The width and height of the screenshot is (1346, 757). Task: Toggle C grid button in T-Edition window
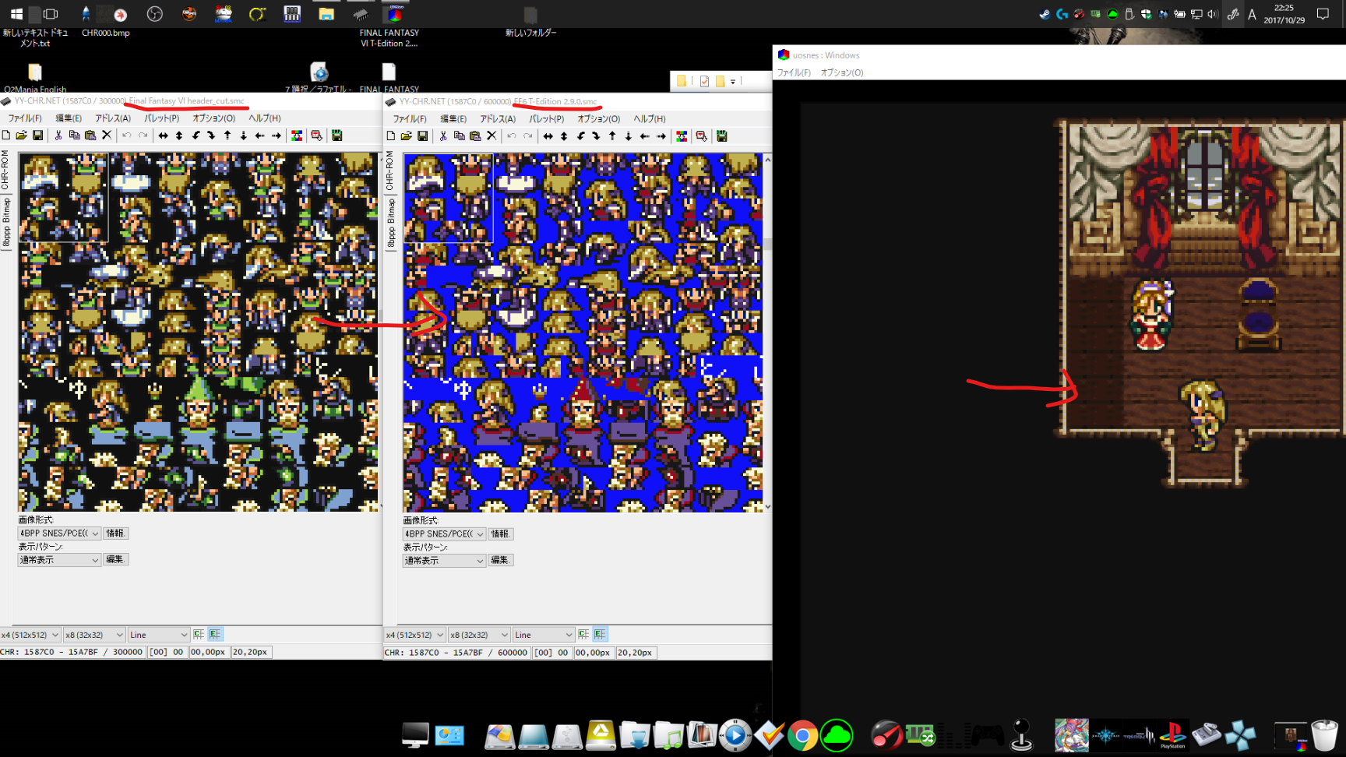pos(583,635)
